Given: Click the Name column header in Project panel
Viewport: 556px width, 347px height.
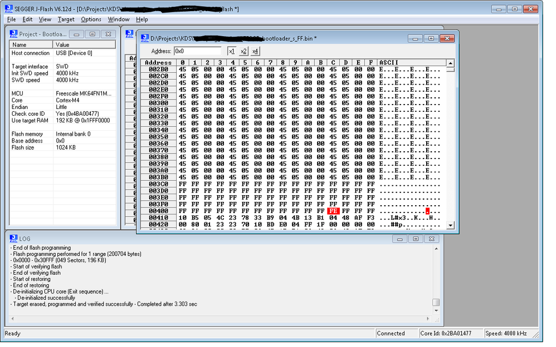Looking at the screenshot, I should [31, 44].
